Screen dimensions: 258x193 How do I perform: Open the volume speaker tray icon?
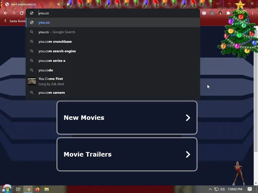point(222,189)
